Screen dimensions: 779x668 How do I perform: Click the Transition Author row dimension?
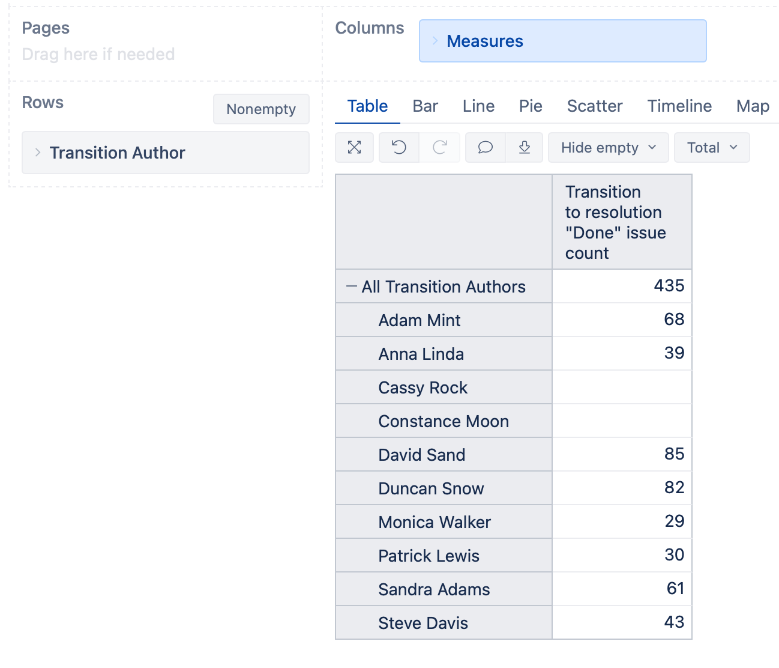118,153
